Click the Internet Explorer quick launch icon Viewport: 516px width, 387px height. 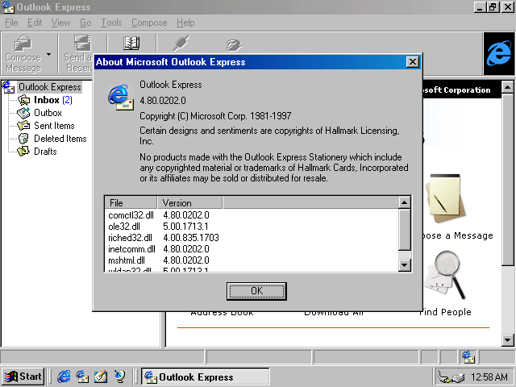click(x=64, y=377)
